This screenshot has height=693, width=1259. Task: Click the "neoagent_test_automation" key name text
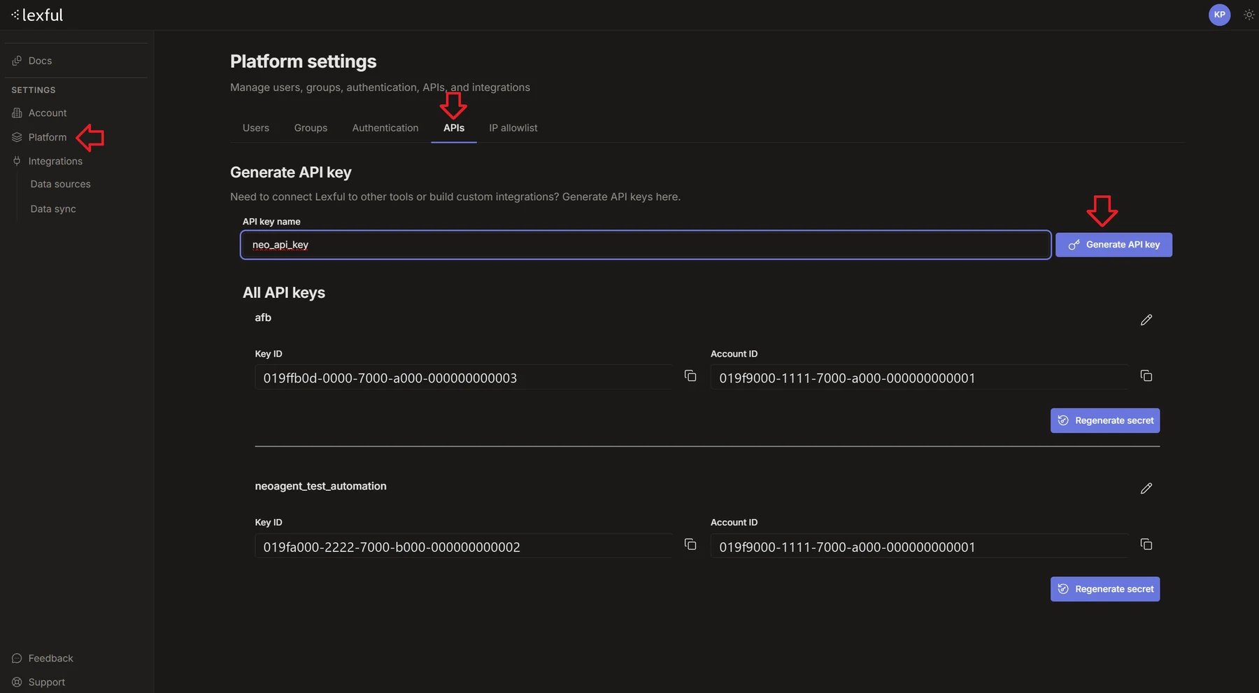(320, 486)
